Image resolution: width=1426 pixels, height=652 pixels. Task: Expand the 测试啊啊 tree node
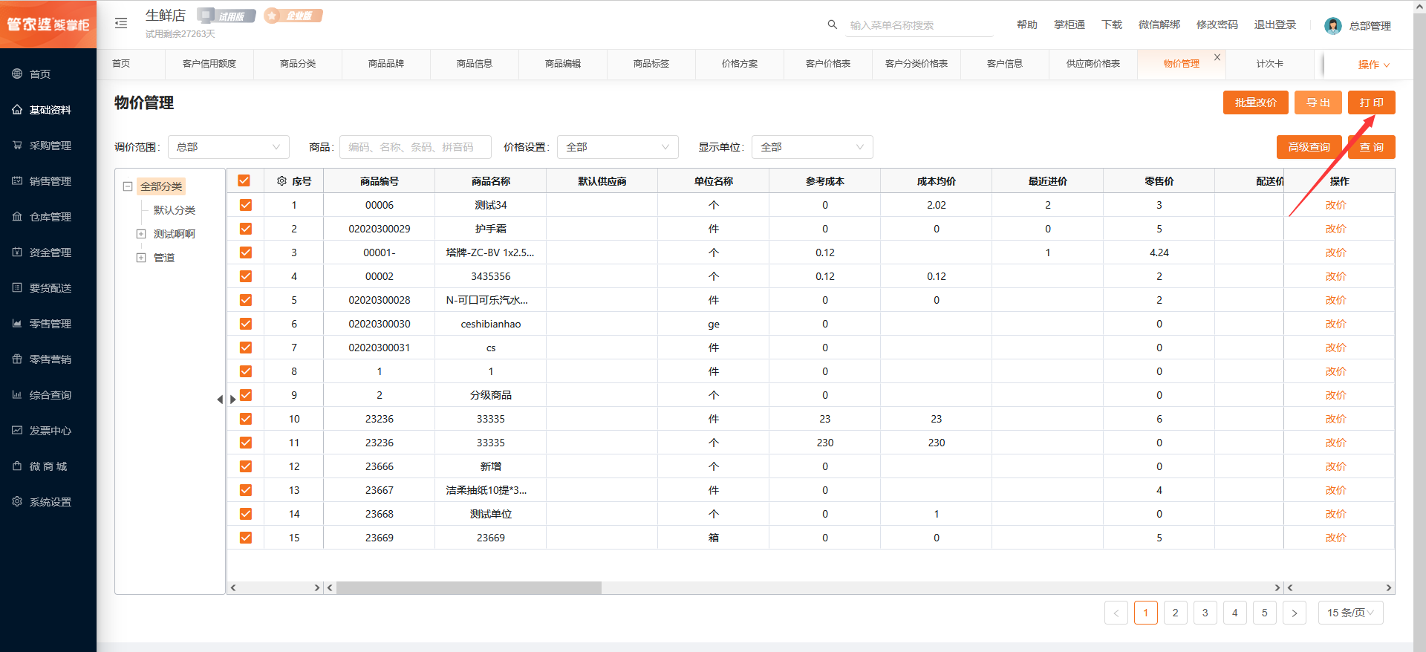coord(141,234)
